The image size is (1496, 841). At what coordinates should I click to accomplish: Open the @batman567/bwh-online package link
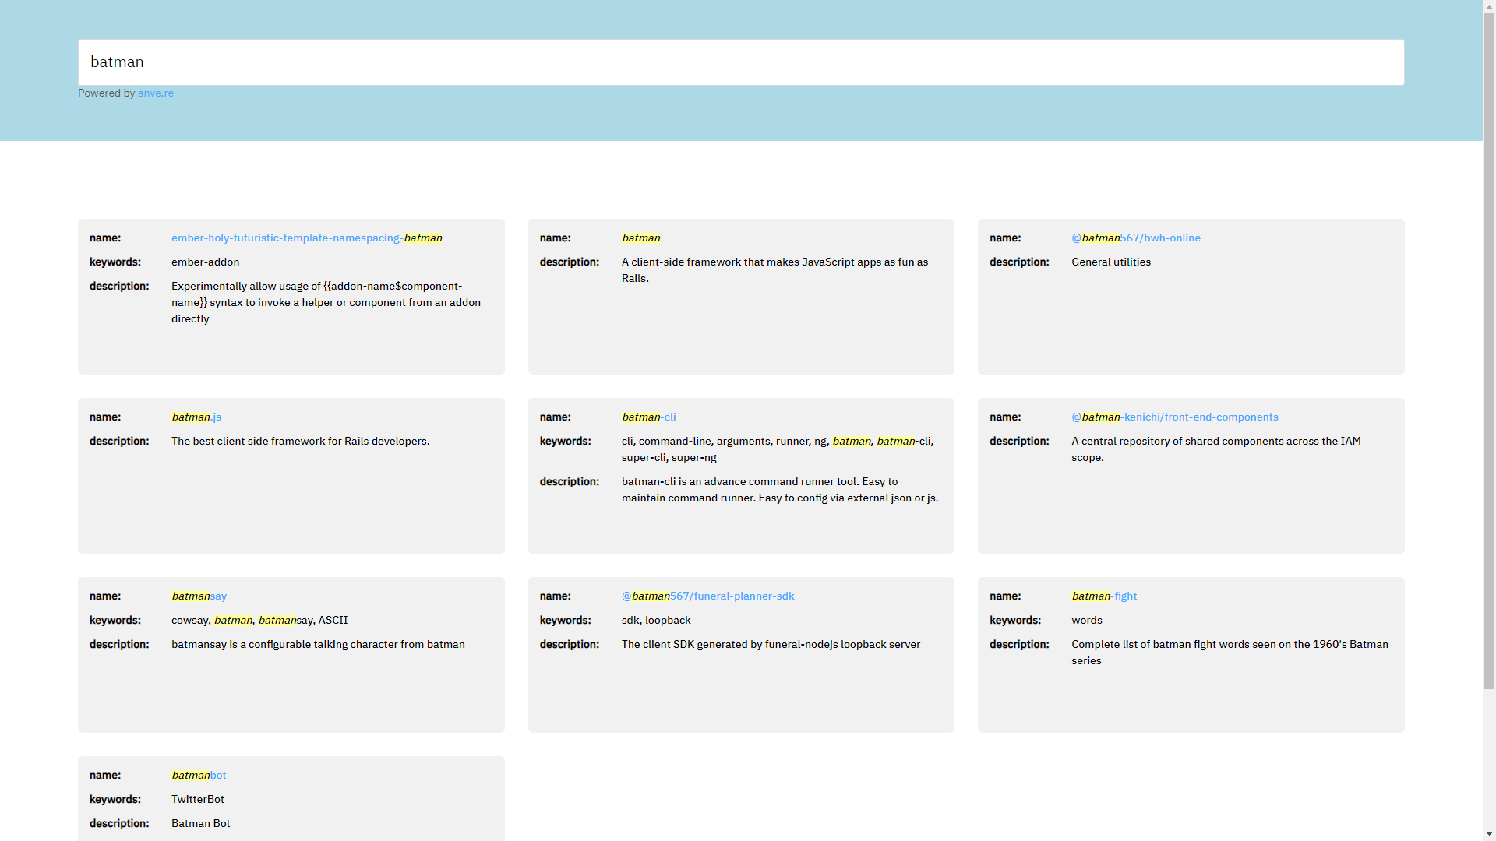pos(1135,238)
